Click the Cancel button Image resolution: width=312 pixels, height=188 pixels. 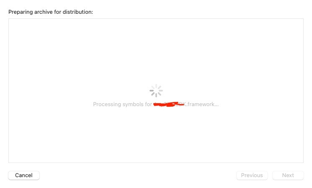(x=24, y=175)
